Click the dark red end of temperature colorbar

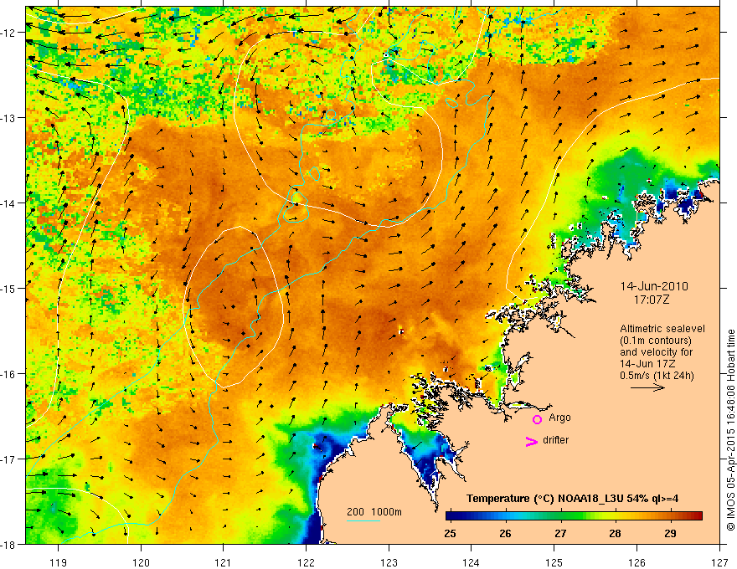pyautogui.click(x=698, y=516)
